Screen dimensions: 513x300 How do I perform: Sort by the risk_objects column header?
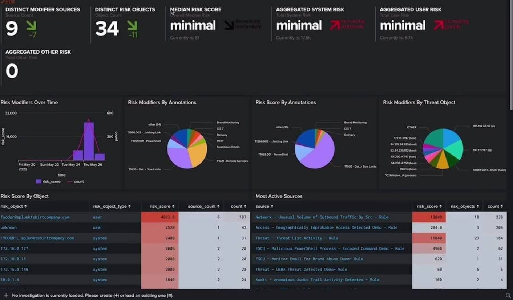pos(465,206)
